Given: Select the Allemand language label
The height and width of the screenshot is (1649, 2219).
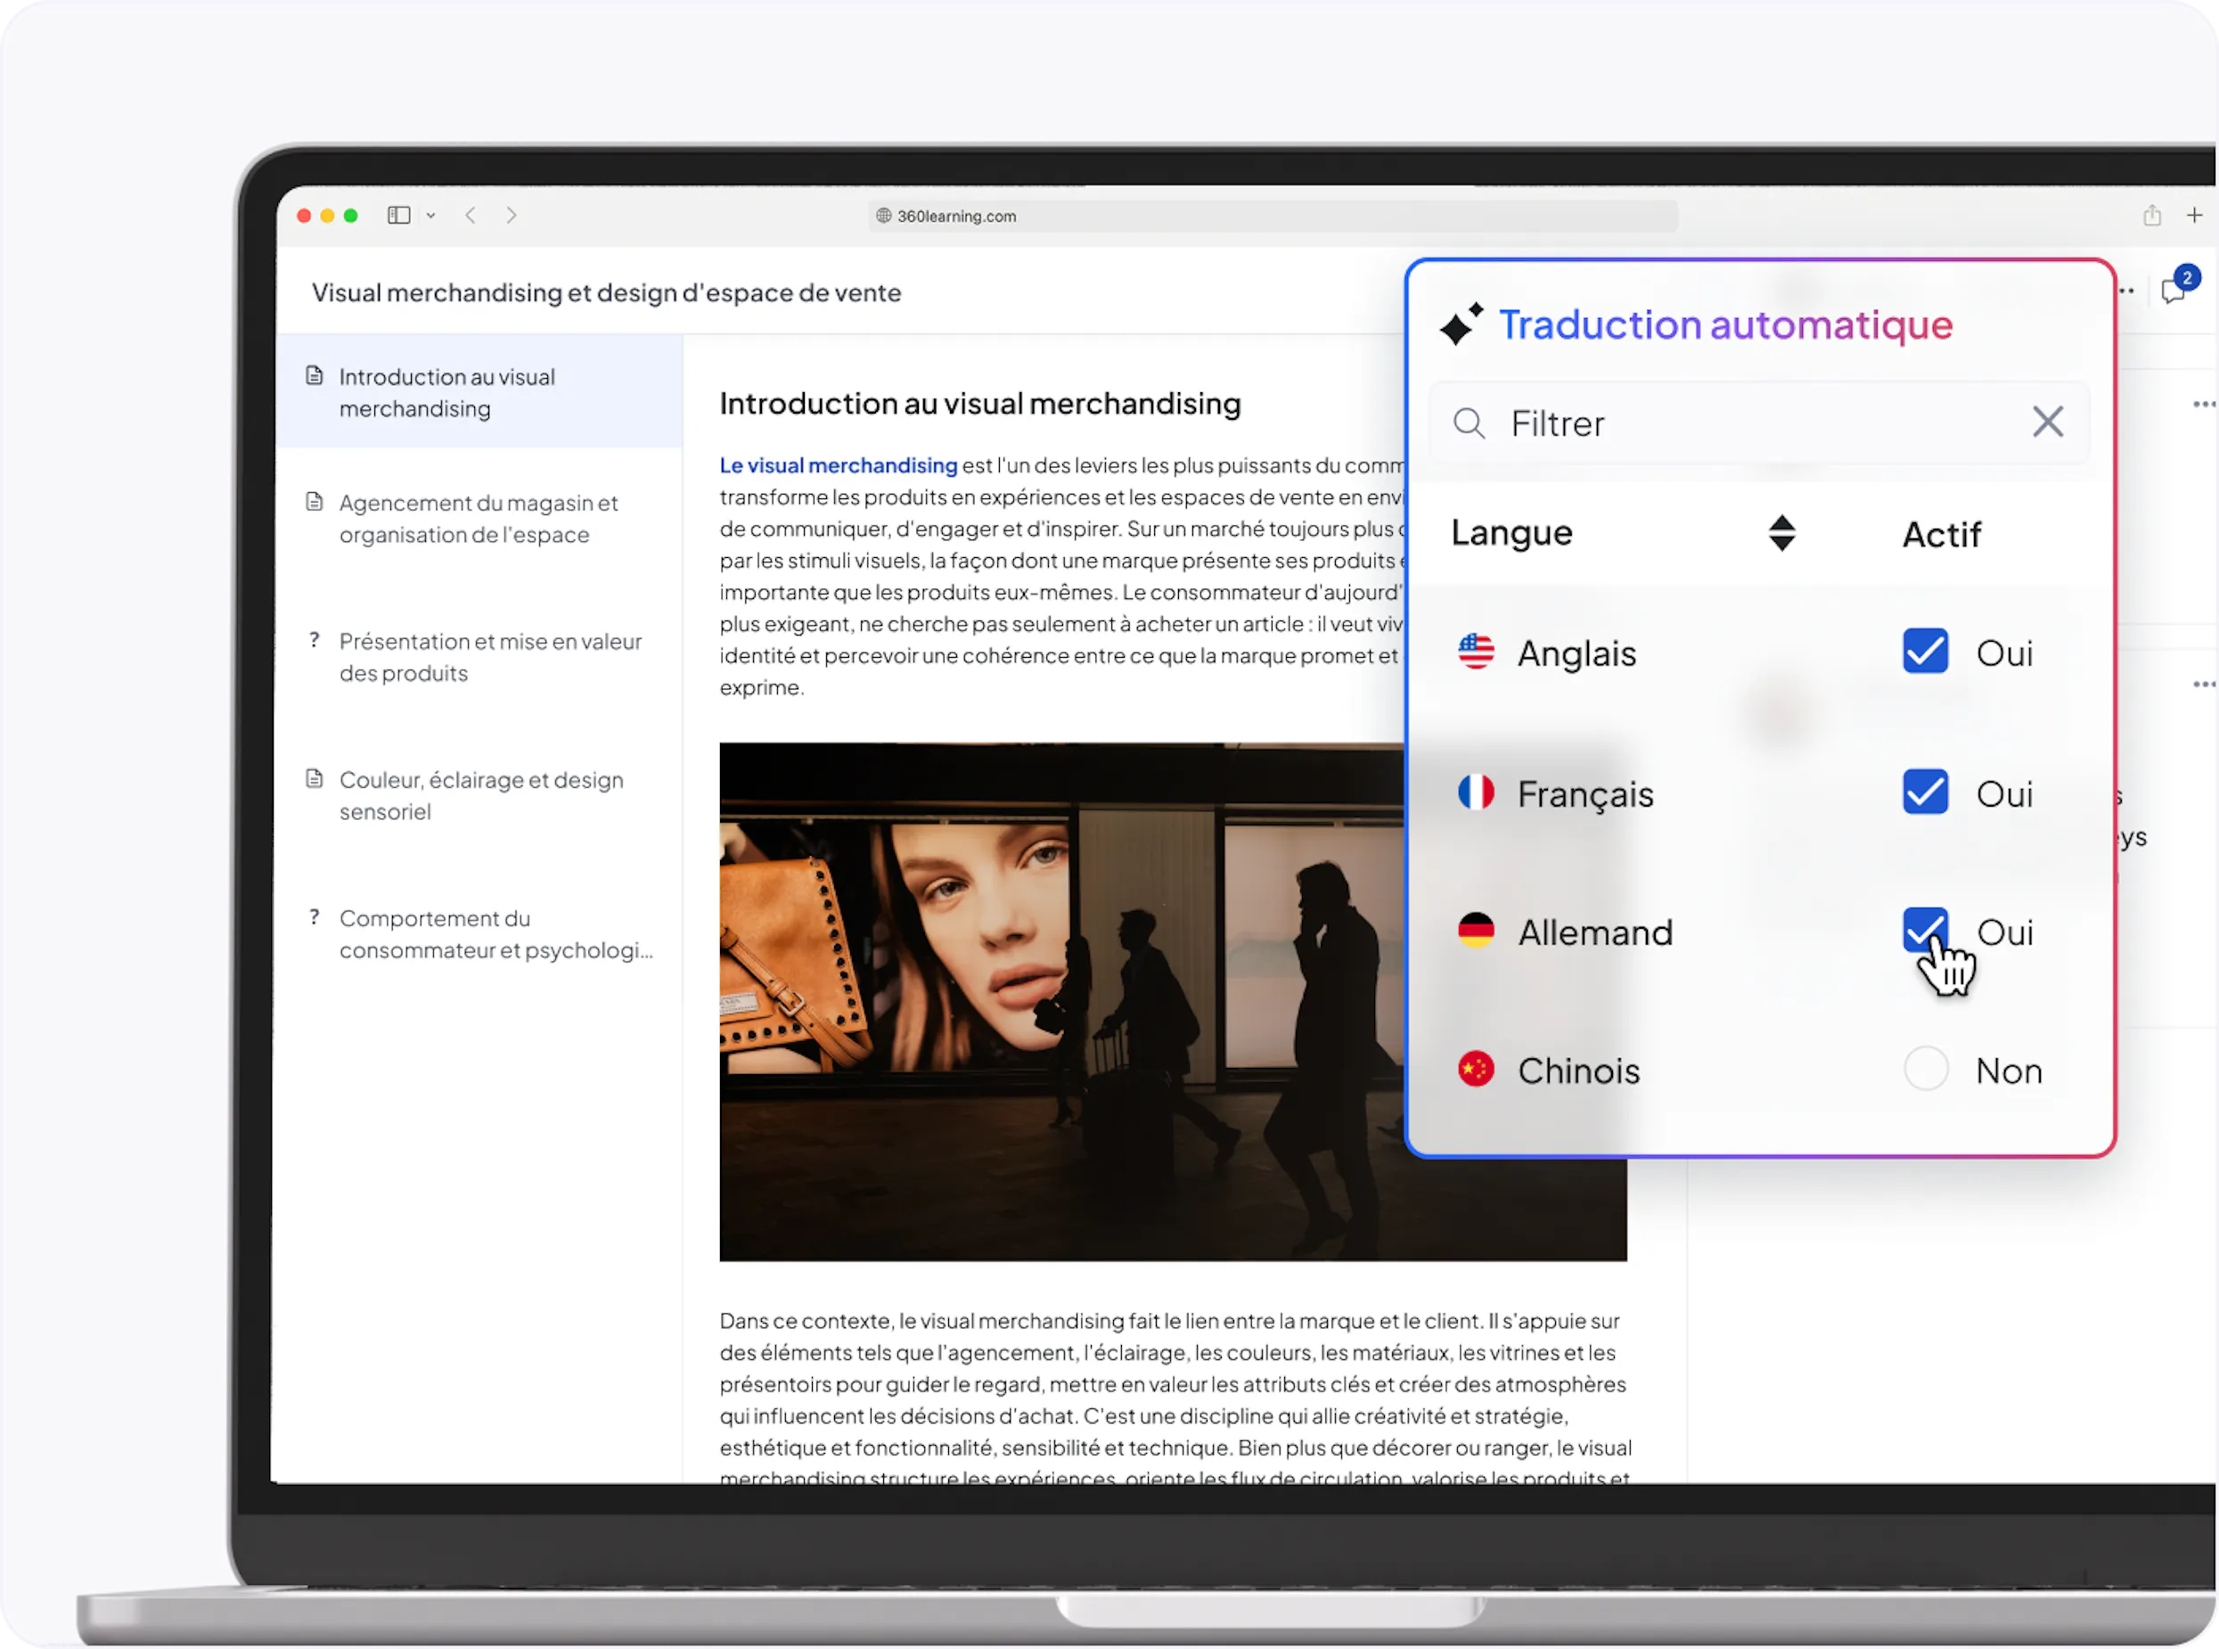Looking at the screenshot, I should click(1595, 932).
